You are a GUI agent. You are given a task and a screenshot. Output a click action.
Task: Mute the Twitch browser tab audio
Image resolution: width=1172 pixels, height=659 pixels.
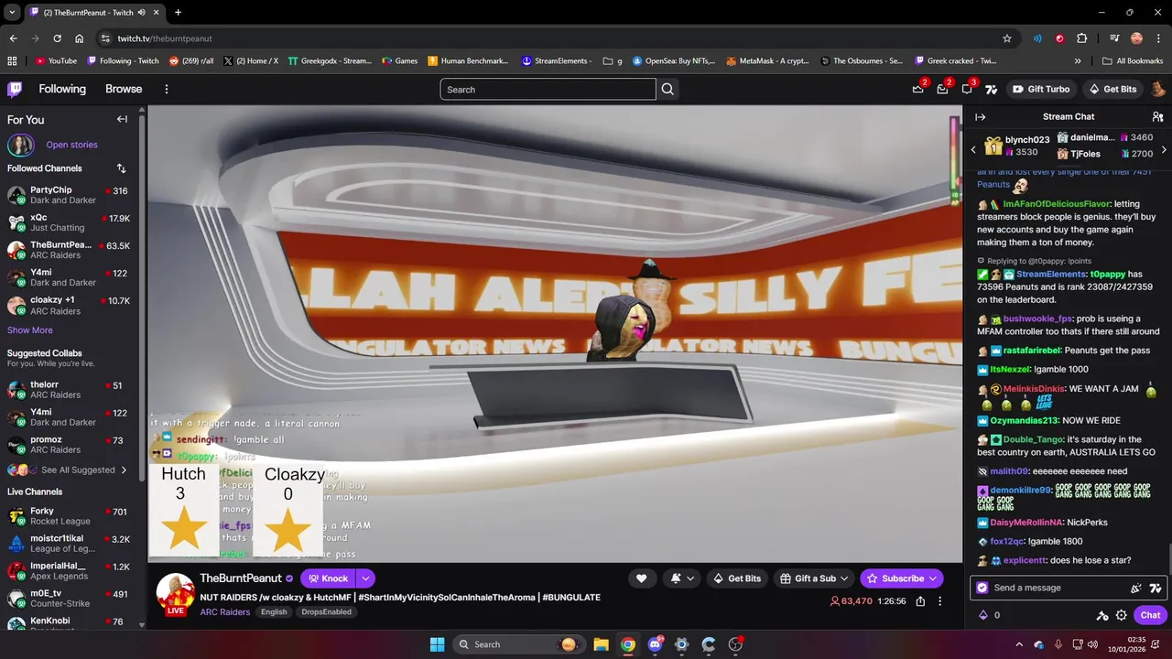coord(142,12)
